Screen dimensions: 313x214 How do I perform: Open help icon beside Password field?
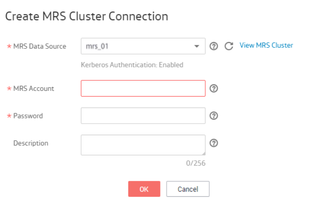214,116
